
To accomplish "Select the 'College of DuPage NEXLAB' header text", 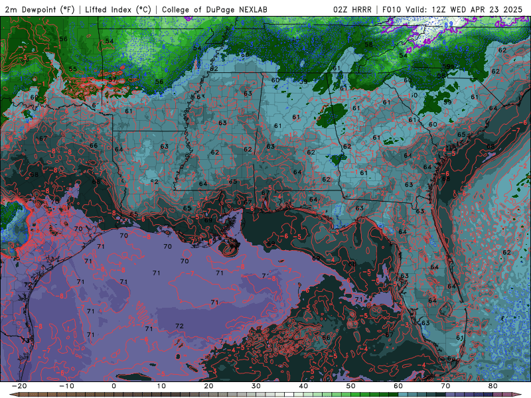I will pyautogui.click(x=214, y=10).
